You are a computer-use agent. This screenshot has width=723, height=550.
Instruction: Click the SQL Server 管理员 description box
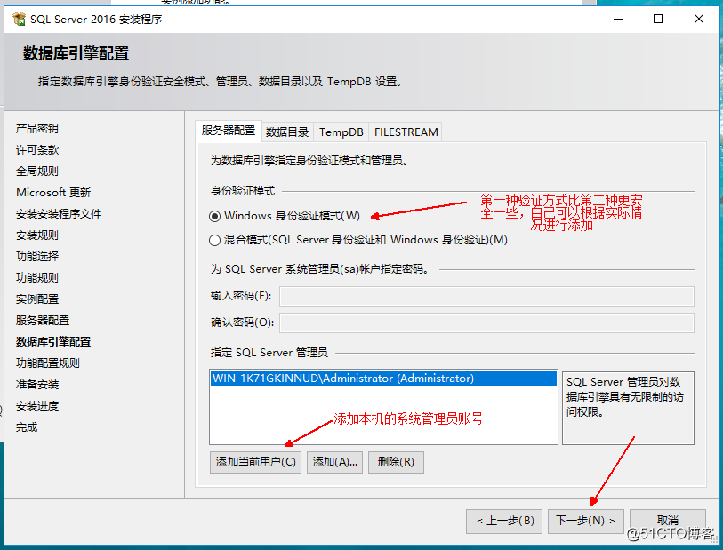pyautogui.click(x=628, y=408)
